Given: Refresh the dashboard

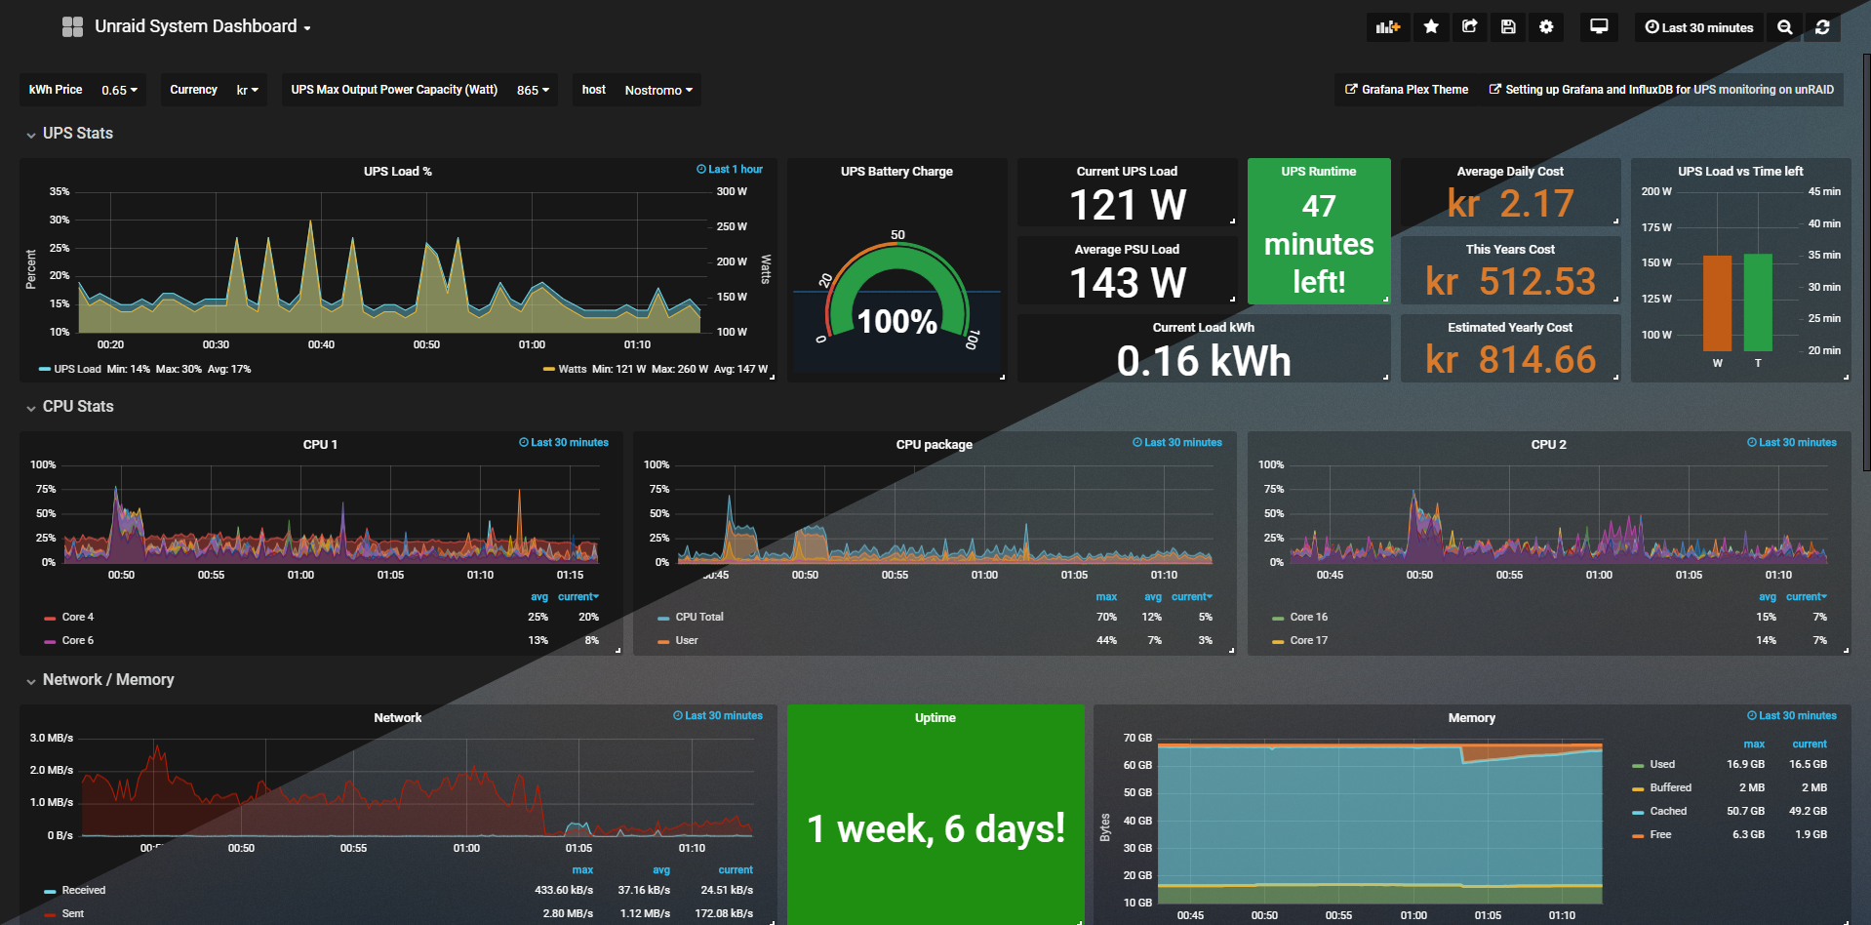Looking at the screenshot, I should click(x=1822, y=27).
